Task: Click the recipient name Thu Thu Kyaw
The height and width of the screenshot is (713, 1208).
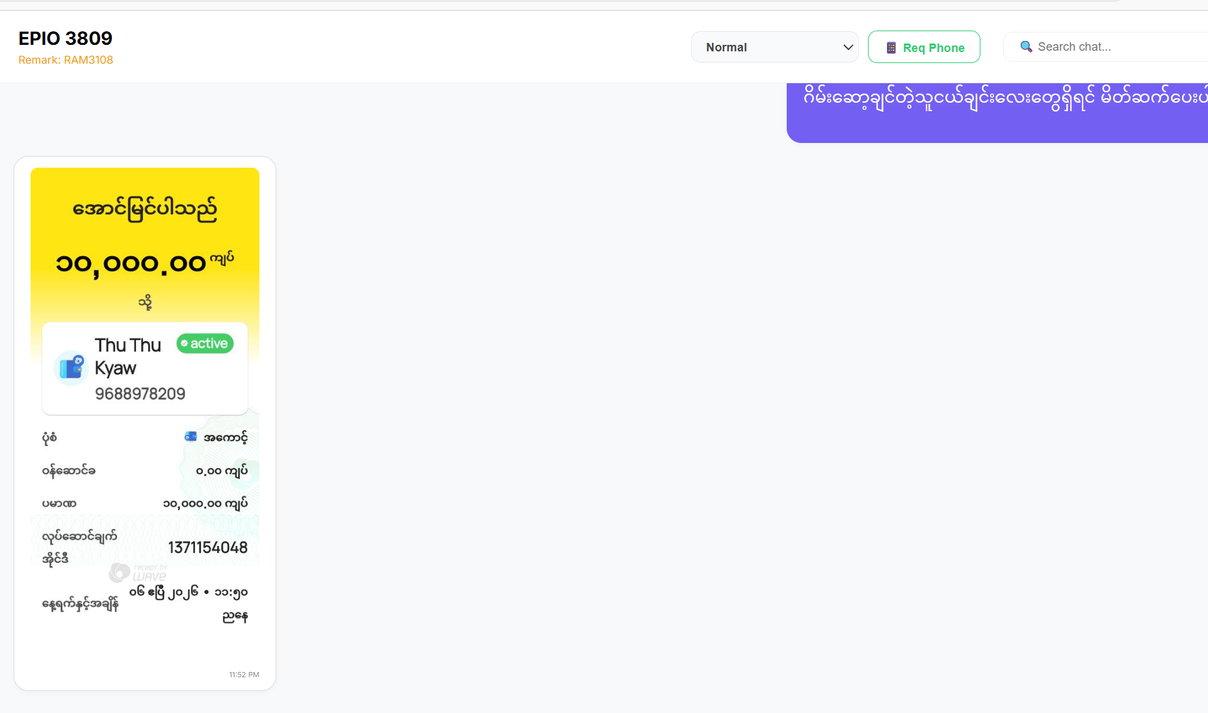Action: coord(127,356)
